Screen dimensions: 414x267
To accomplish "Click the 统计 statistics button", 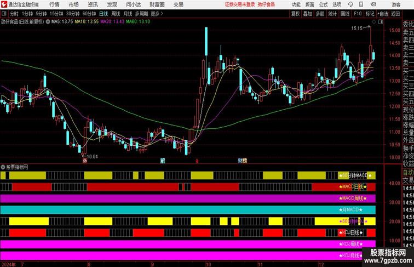I will click(332, 14).
